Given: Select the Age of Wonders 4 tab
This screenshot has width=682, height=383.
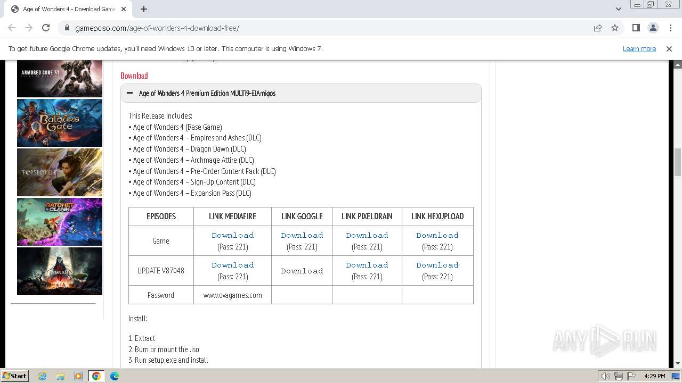Looking at the screenshot, I should (68, 9).
